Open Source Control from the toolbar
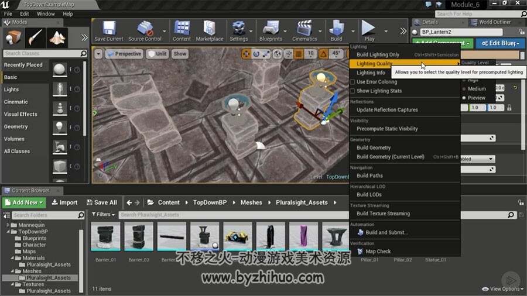The width and height of the screenshot is (527, 296). 145,31
